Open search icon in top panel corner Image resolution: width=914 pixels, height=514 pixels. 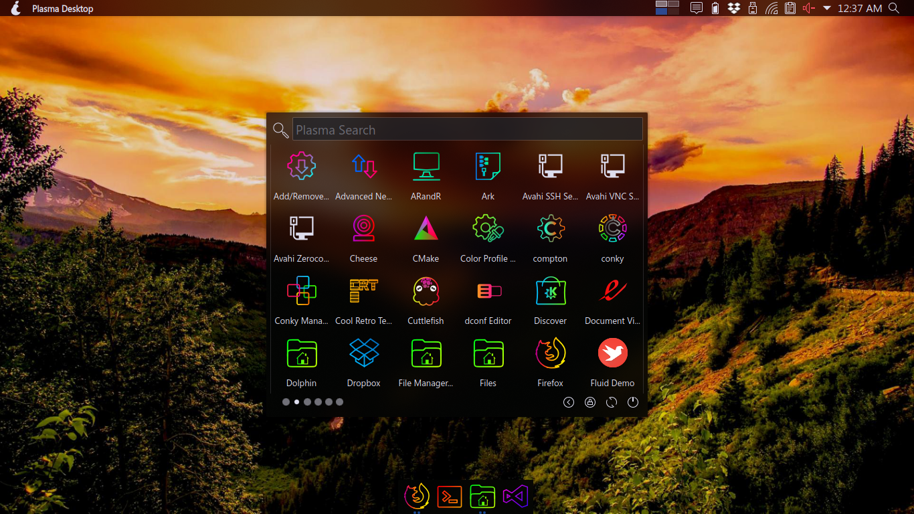894,8
